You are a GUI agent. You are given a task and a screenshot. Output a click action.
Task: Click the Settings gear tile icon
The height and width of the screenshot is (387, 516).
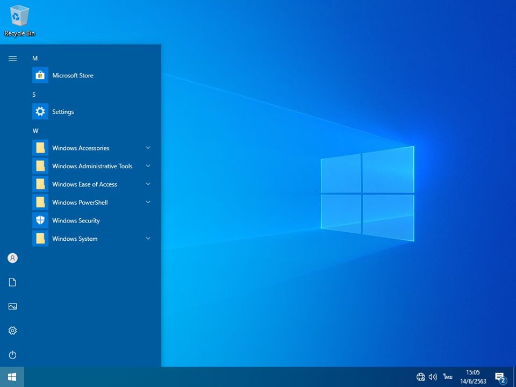click(40, 112)
